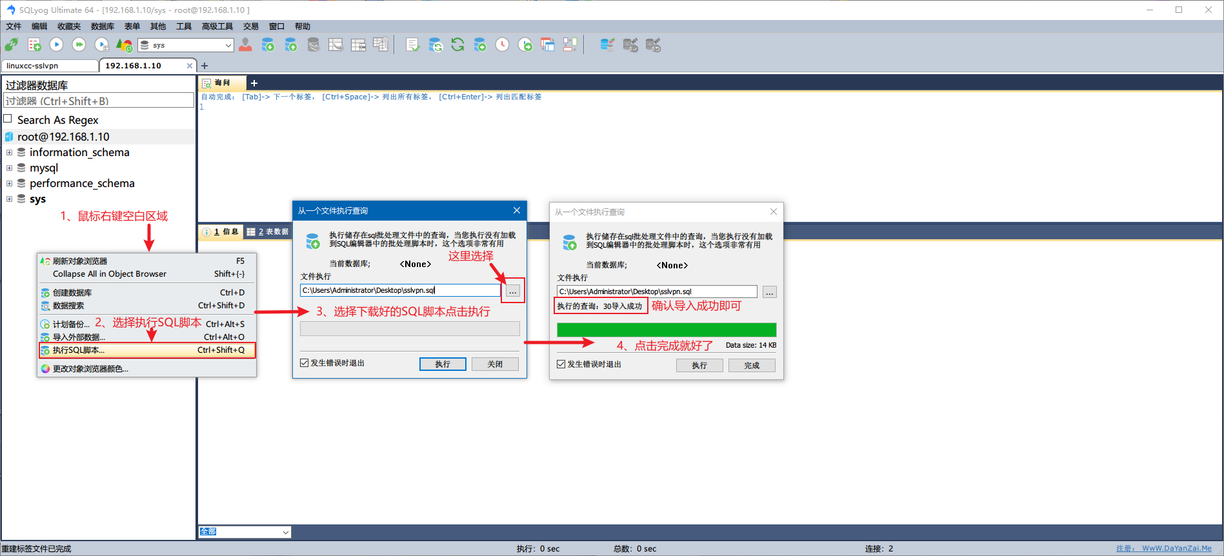This screenshot has width=1224, height=556.
Task: Choose 更改对象浏览器颜色 from context menu
Action: 148,369
